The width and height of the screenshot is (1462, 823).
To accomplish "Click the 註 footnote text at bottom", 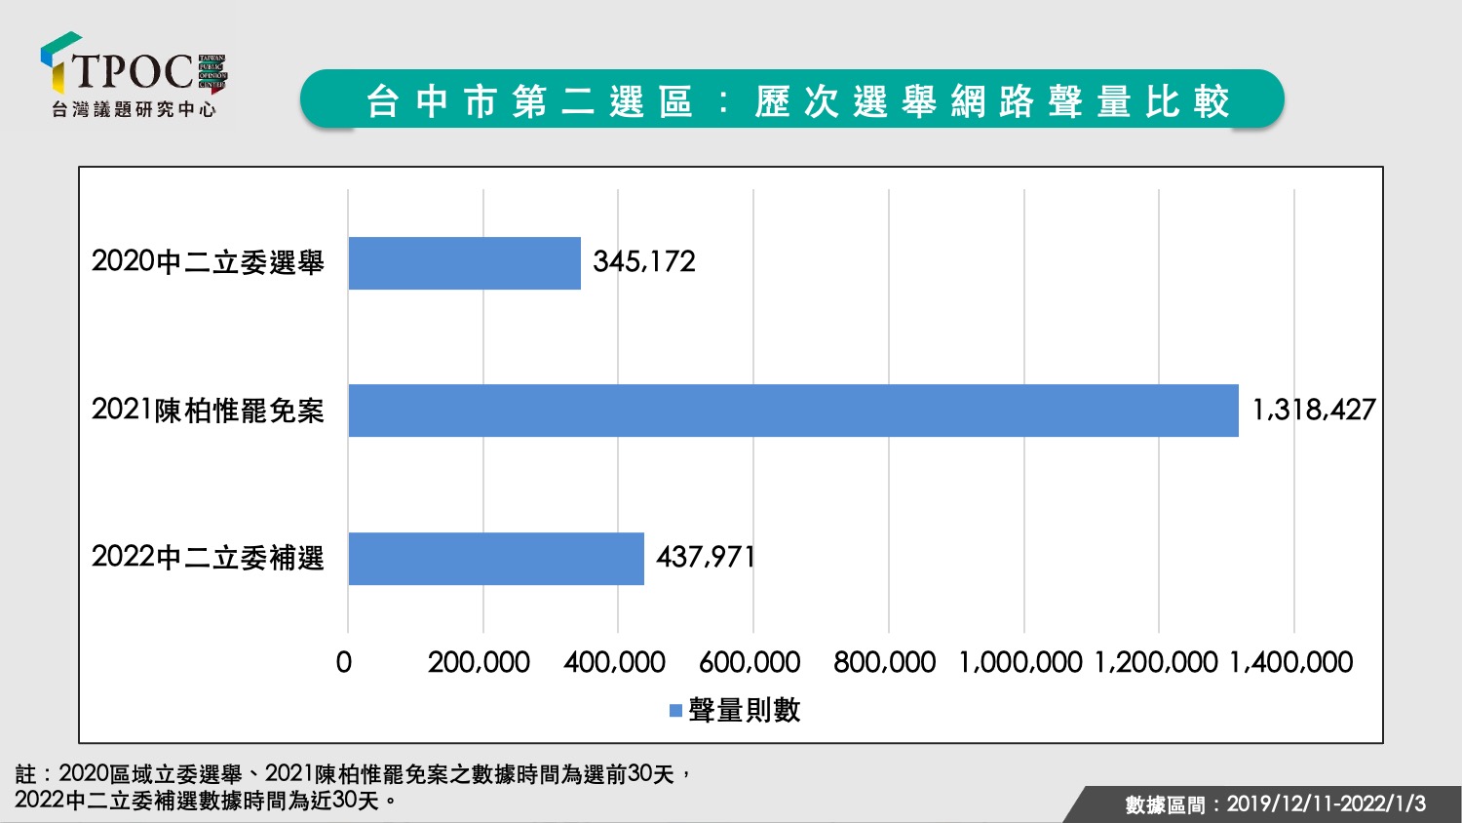I will 353,787.
